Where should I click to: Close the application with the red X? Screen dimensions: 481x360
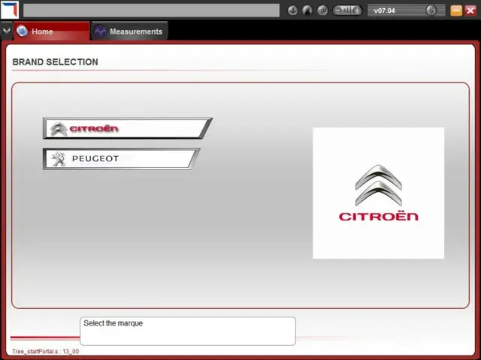[470, 10]
